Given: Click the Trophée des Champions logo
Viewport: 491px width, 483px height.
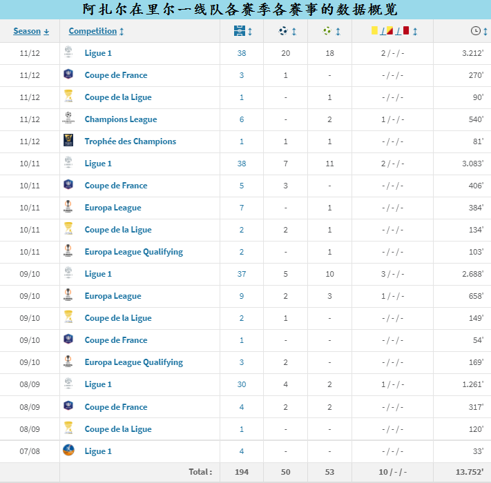Looking at the screenshot, I should [x=68, y=141].
